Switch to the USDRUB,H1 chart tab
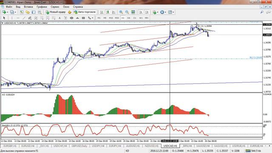The width and height of the screenshot is (272, 153). (x=239, y=146)
